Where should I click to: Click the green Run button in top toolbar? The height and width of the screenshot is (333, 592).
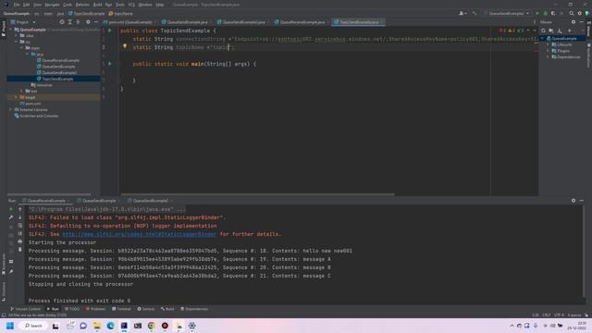pos(536,13)
